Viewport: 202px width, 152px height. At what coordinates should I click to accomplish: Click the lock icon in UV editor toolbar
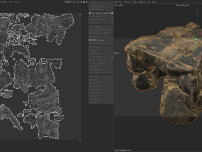pyautogui.click(x=81, y=2)
